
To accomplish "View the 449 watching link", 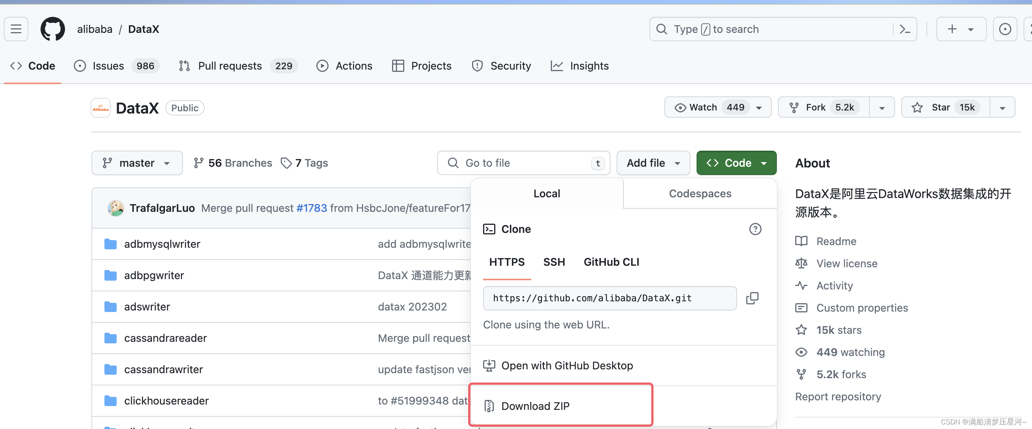I will click(850, 352).
